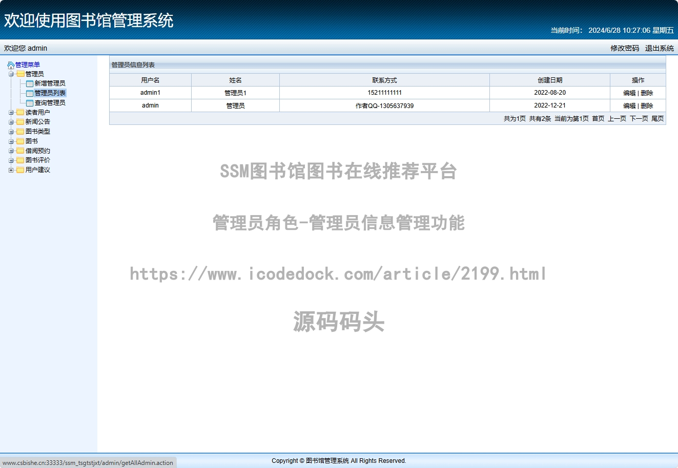The width and height of the screenshot is (678, 468).
Task: Select 借阅预约 in the menu tree
Action: coord(38,151)
